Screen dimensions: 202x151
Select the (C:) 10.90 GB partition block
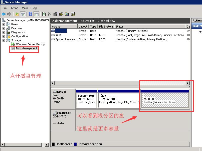pos(119,99)
